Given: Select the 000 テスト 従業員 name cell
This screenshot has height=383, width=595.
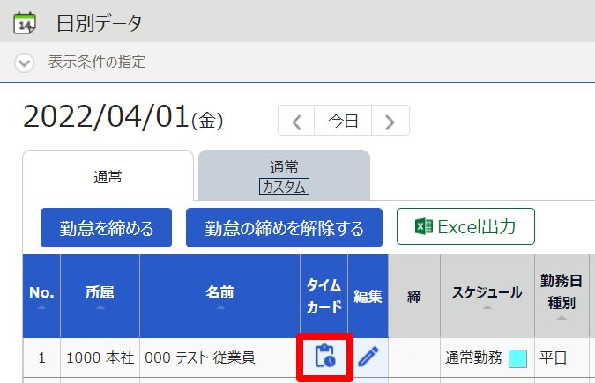Looking at the screenshot, I should [219, 357].
